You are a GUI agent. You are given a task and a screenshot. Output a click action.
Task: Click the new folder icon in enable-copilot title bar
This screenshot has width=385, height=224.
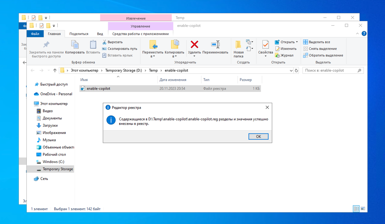point(48,26)
